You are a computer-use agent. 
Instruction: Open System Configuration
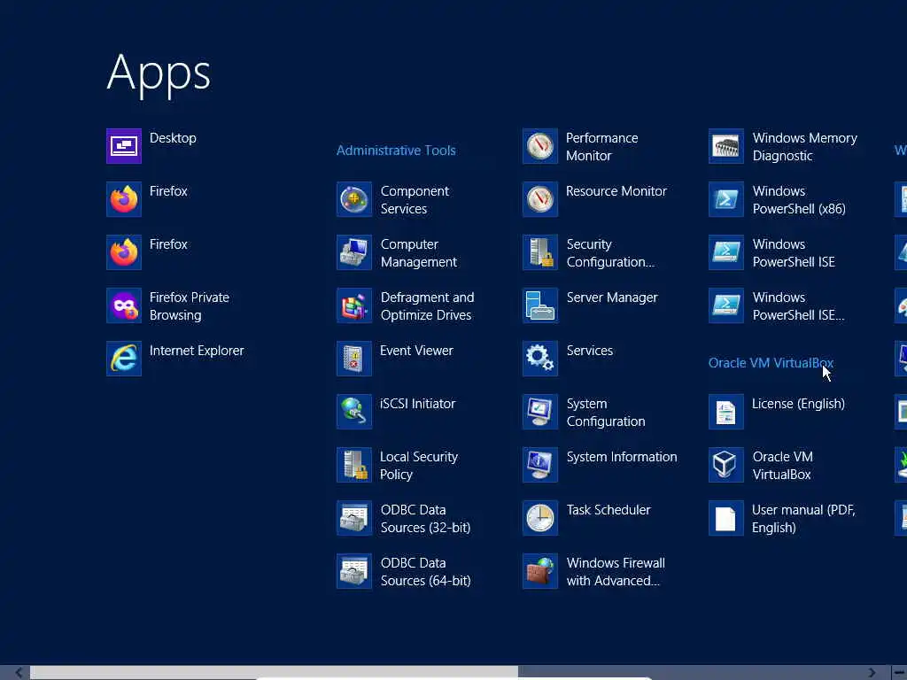point(585,412)
